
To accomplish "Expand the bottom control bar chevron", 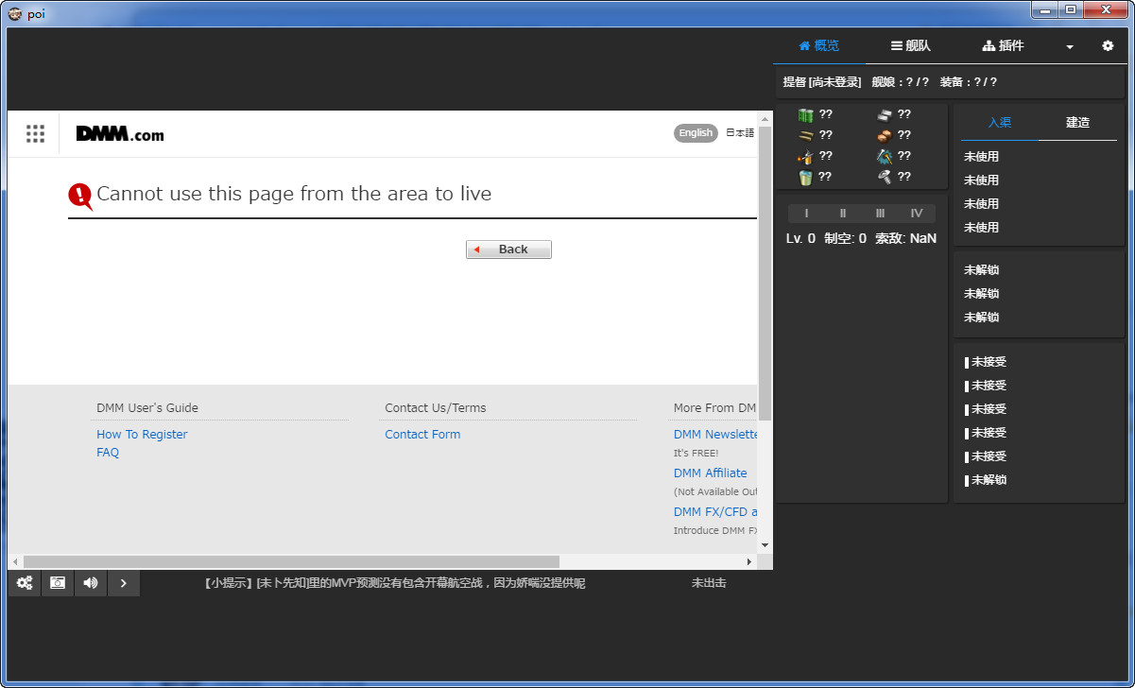I will tap(124, 583).
